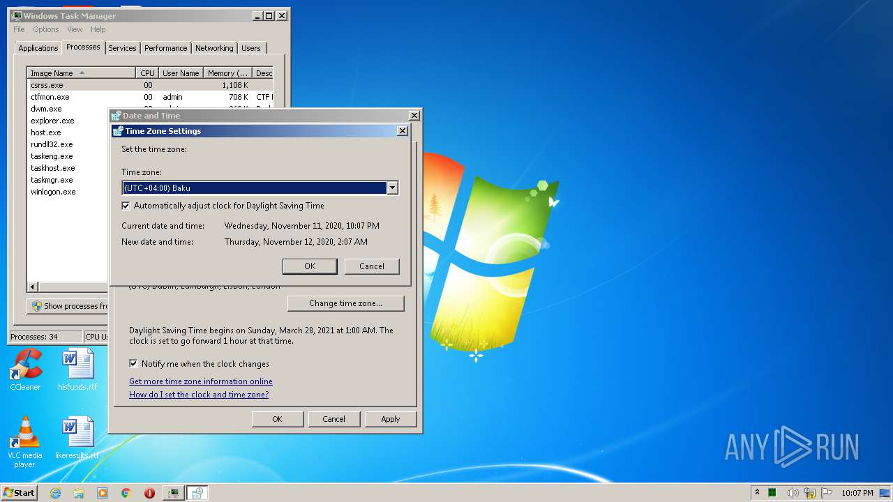Switch to Date and Time taskbar button
This screenshot has width=893, height=502.
click(197, 493)
